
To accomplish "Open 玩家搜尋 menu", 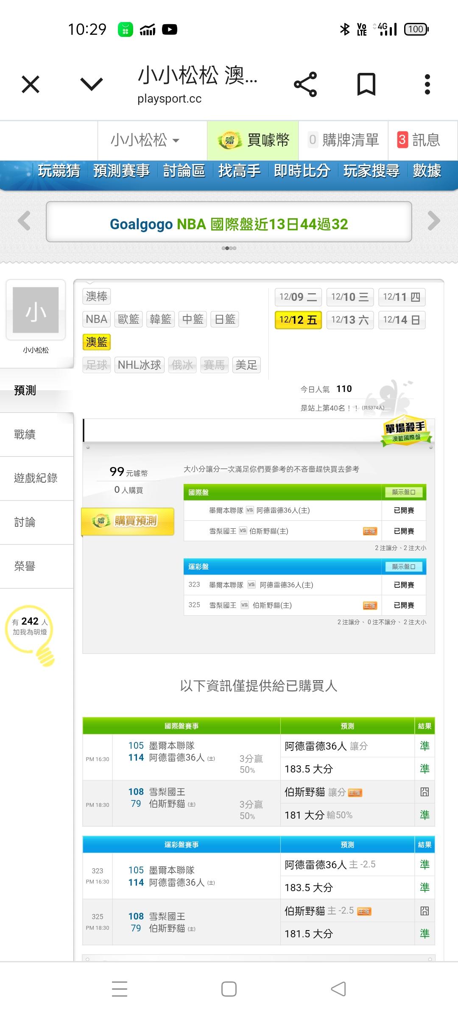I will 371,171.
